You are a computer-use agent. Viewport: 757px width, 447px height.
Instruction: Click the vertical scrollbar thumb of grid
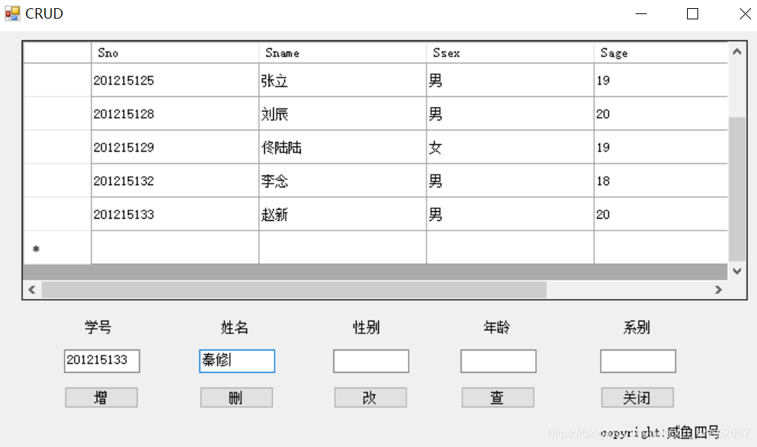(x=737, y=188)
